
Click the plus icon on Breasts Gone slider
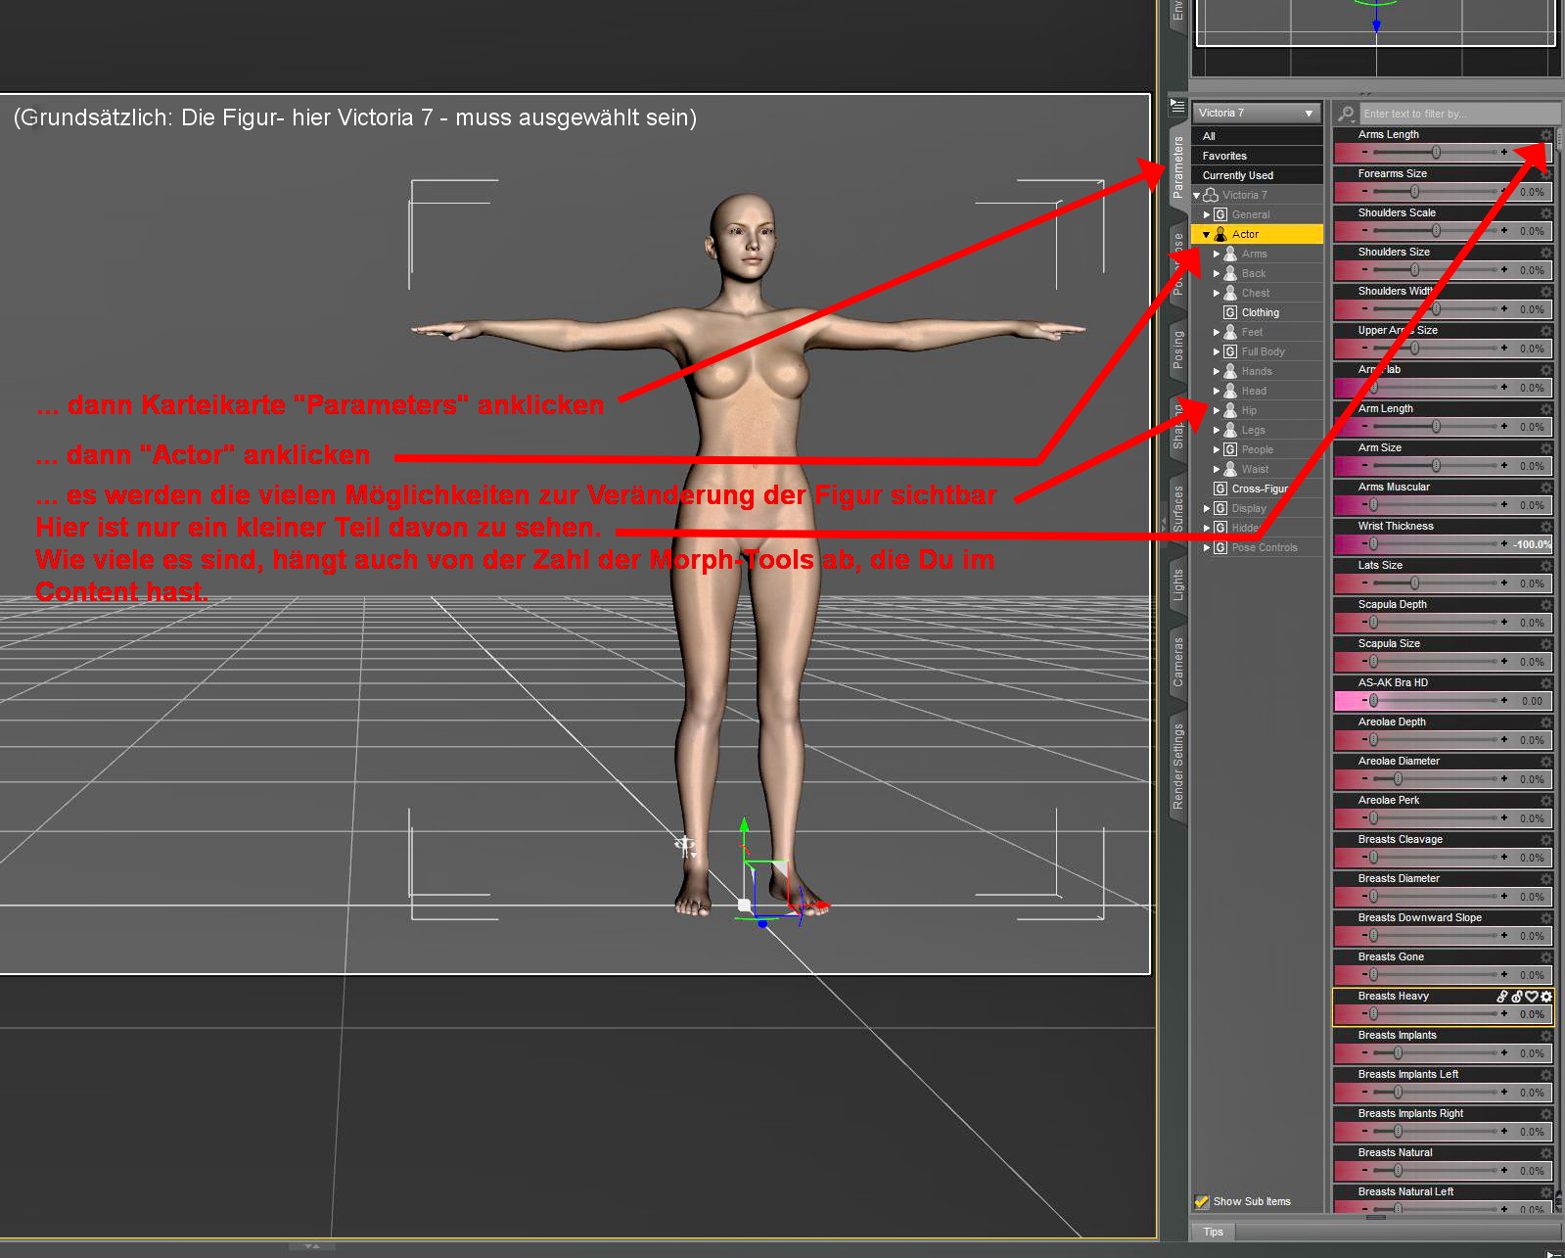point(1504,975)
